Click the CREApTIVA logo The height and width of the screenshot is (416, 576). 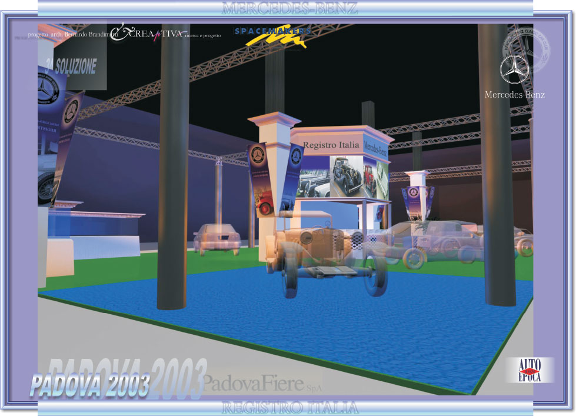[148, 33]
